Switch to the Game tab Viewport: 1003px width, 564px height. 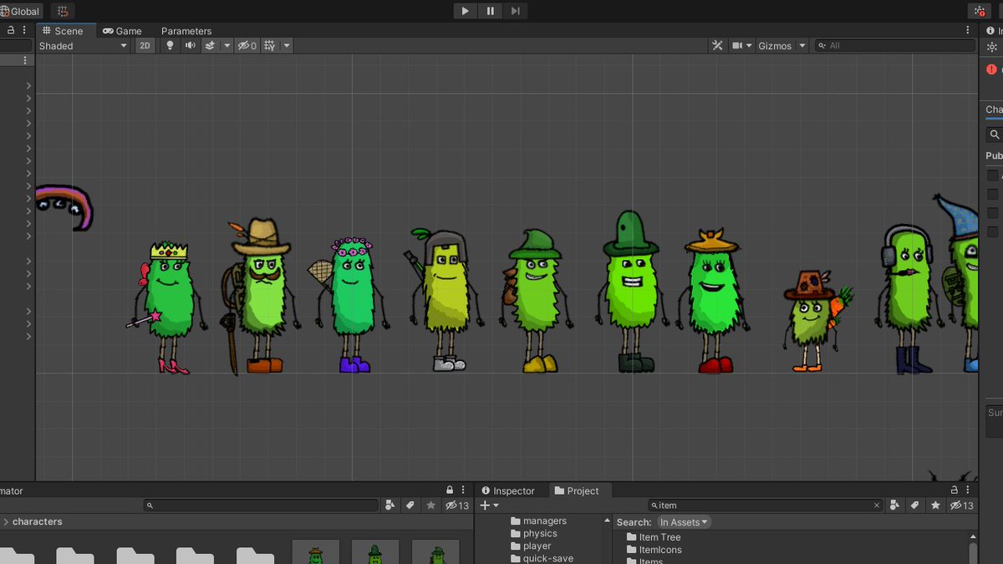[122, 31]
